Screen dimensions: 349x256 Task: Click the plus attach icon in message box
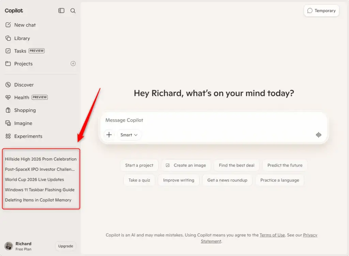(109, 135)
